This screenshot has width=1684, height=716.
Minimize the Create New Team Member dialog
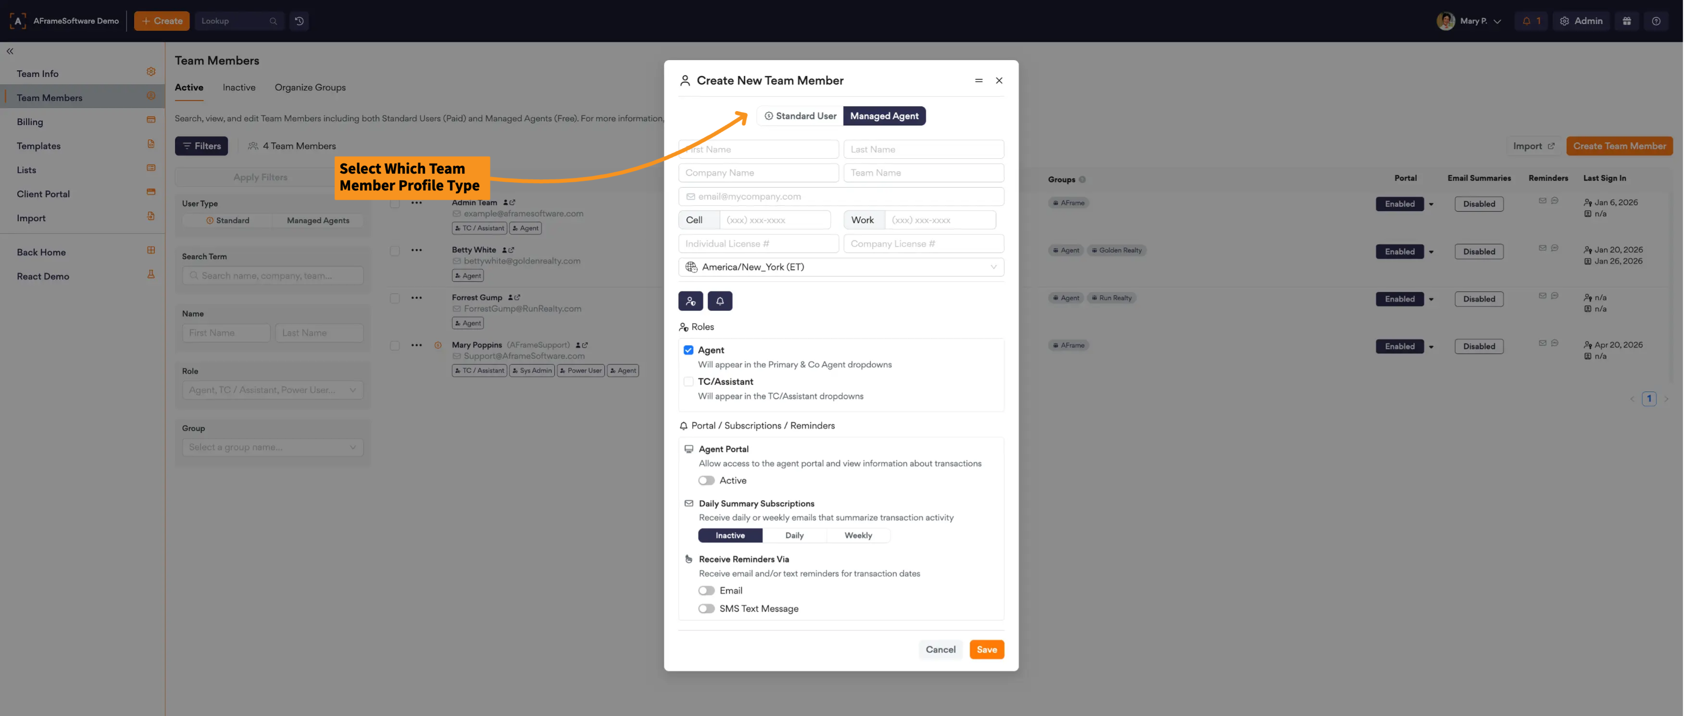click(978, 80)
